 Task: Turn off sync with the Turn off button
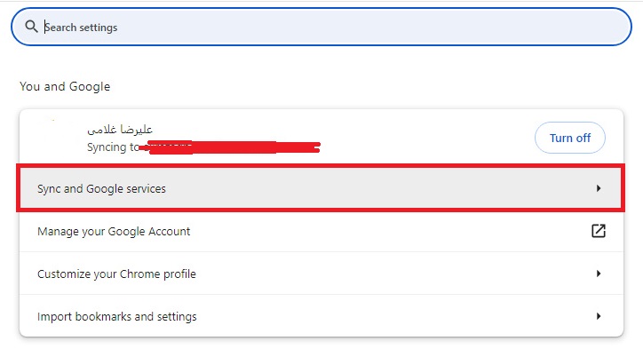click(x=569, y=138)
